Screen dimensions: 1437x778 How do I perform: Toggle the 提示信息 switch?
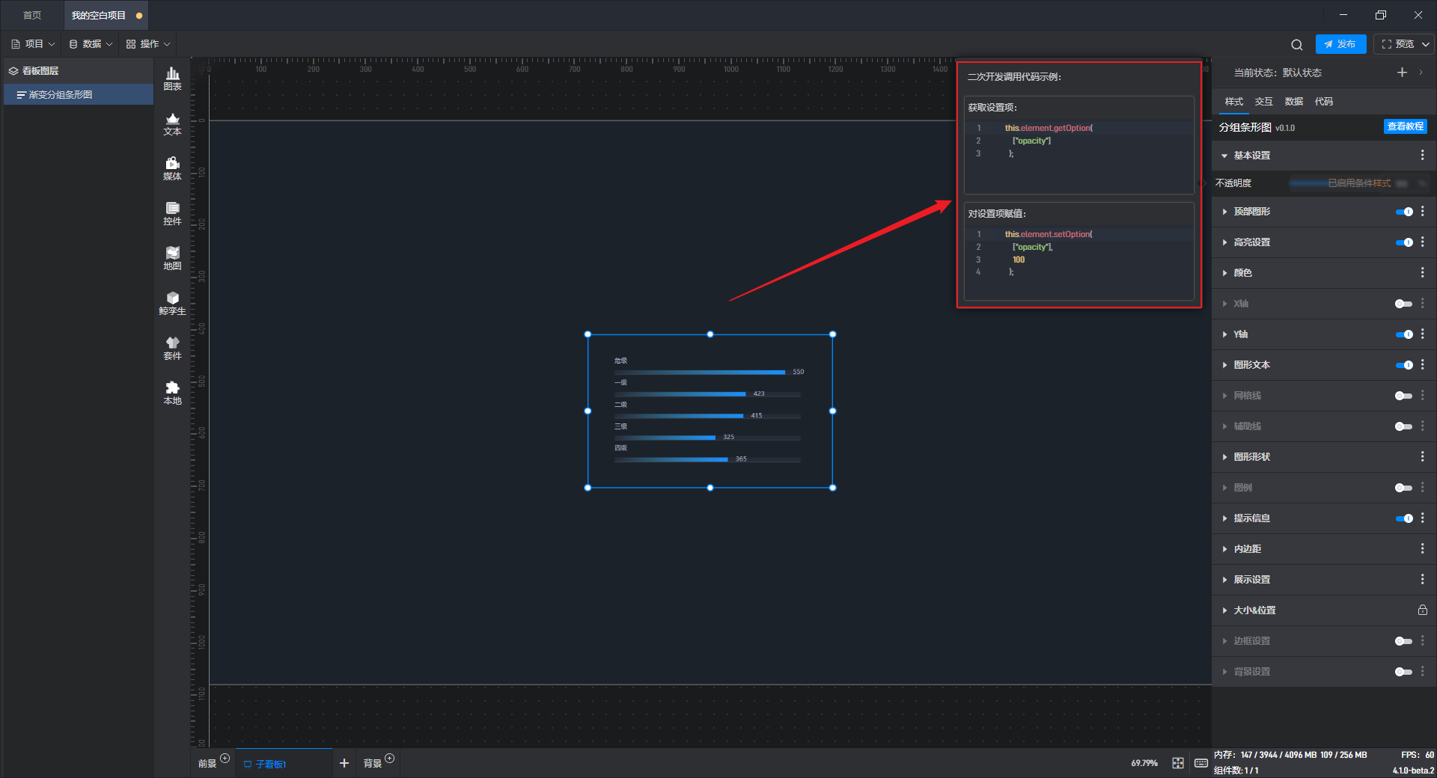click(1404, 518)
